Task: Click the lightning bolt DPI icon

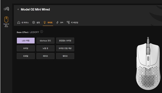Action: (x=57, y=22)
